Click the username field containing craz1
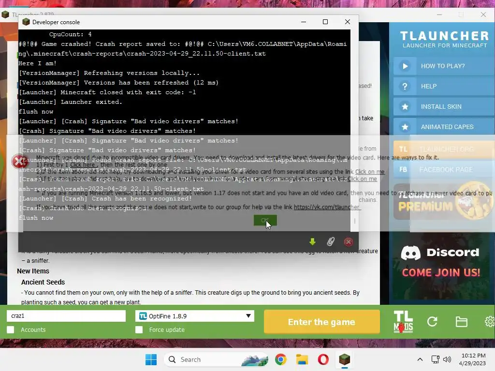 click(66, 316)
